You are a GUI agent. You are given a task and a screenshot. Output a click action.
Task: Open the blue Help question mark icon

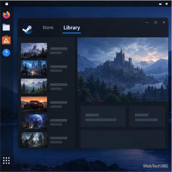(x=6, y=53)
